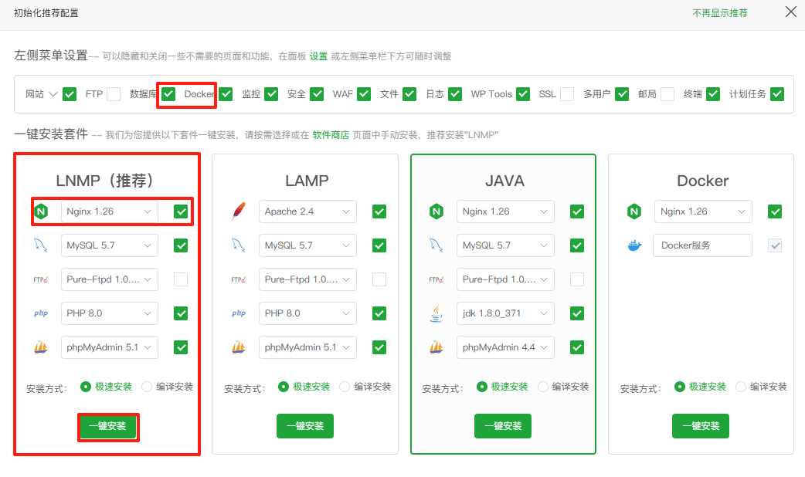Open PHP 8.0 version dropdown in LNMP
This screenshot has width=805, height=477.
pos(110,313)
